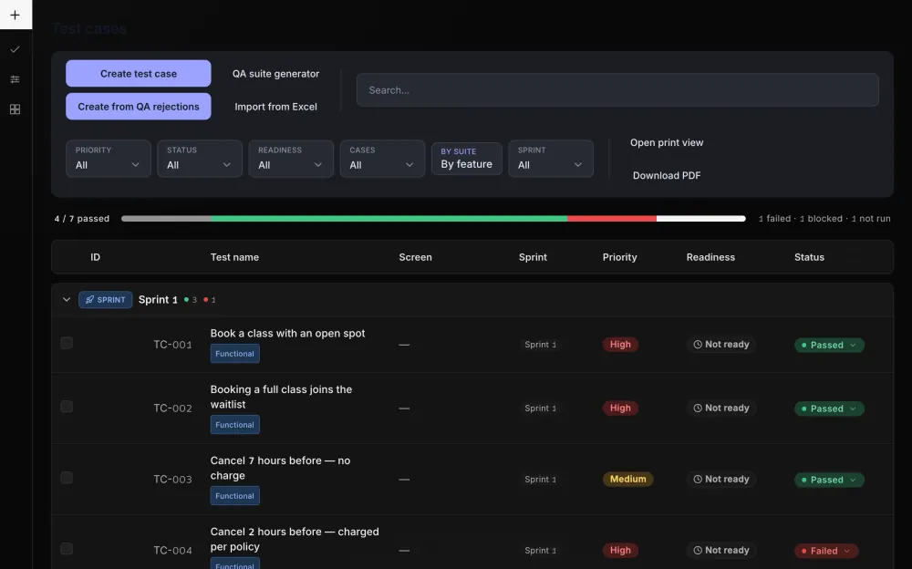Image resolution: width=912 pixels, height=569 pixels.
Task: Open 'Cancel 2 hours before — charged per policy'
Action: [295, 539]
